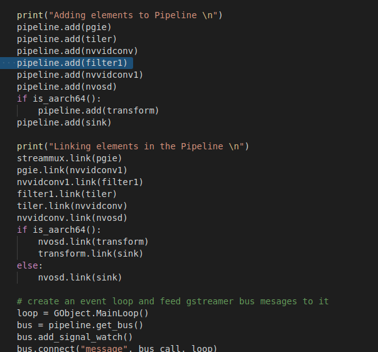
Task: Place cursor on nvvidconv1.link(filter1) line
Action: pos(80,182)
